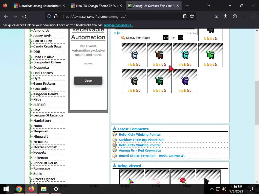Open the gray crewmate cursor thumbnail
259x194 pixels.
pos(134,81)
